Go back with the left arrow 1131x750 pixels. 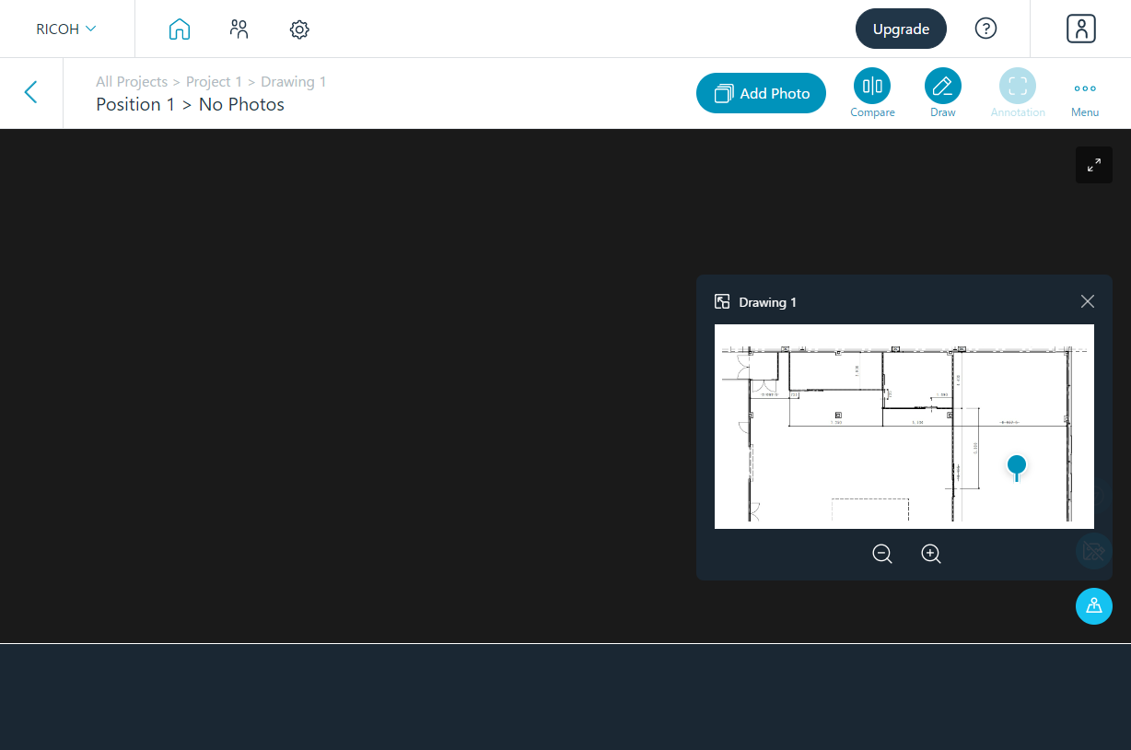coord(30,92)
